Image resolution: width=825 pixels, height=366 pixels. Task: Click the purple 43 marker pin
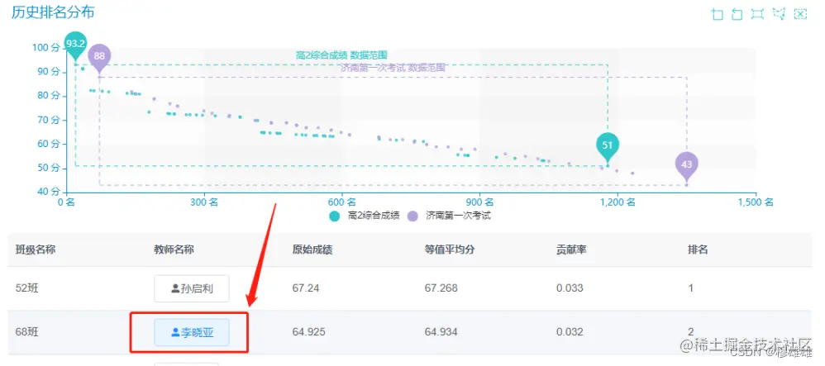click(x=687, y=165)
